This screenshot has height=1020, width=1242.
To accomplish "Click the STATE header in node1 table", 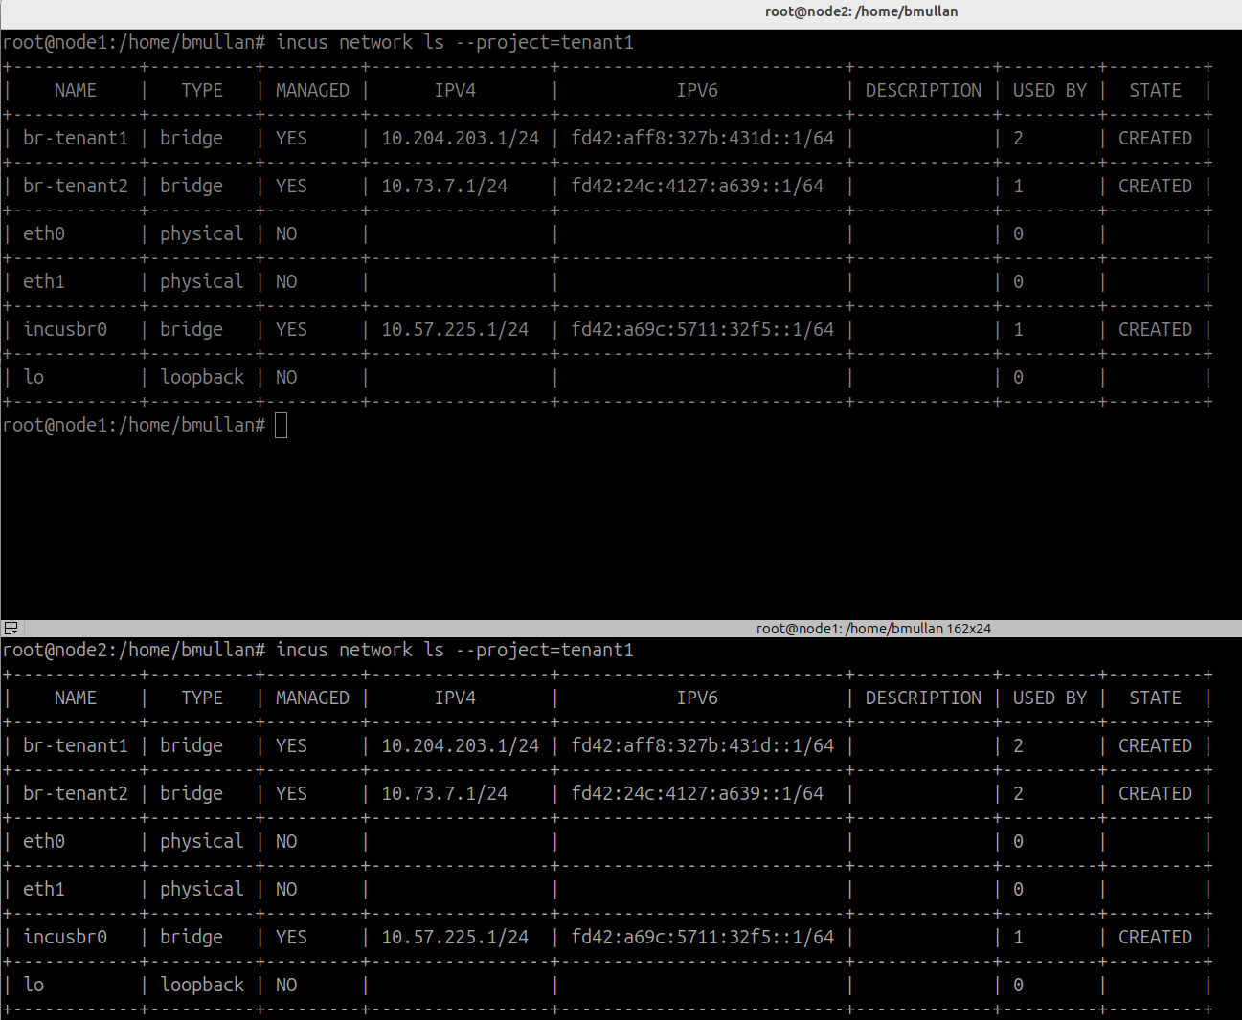I will pyautogui.click(x=1155, y=90).
